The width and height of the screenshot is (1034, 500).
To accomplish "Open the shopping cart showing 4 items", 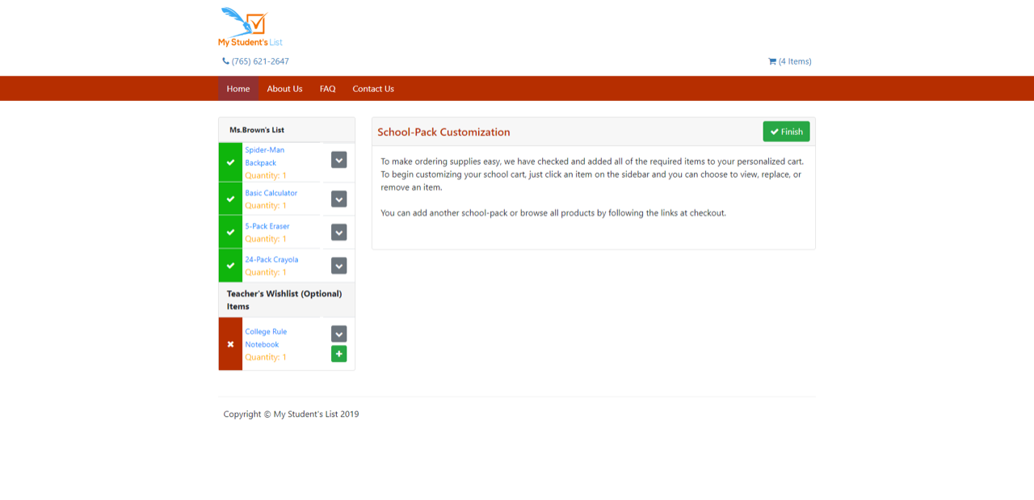I will (789, 61).
